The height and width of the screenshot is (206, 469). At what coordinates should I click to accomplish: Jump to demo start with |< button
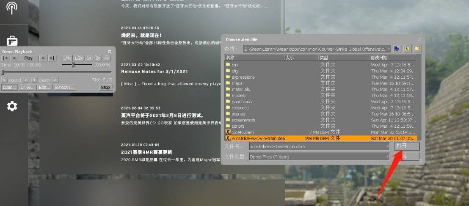point(6,58)
